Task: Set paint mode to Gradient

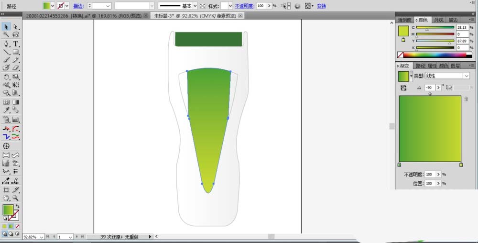Action: [11, 226]
